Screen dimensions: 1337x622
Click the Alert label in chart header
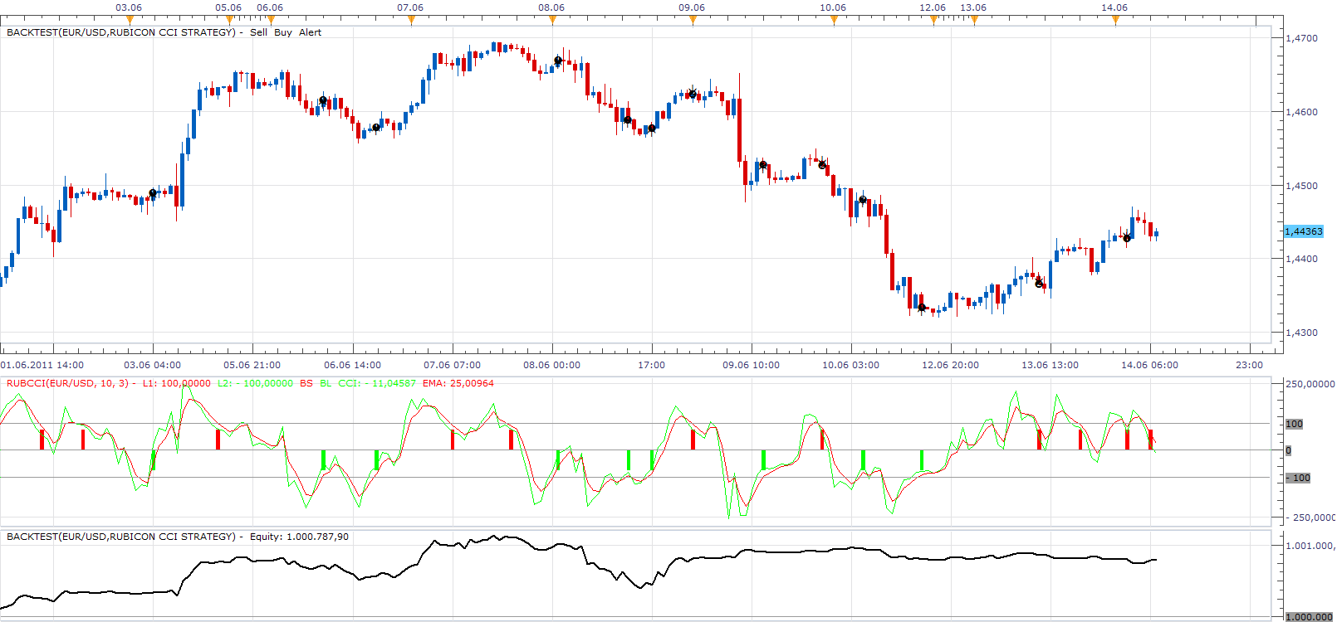click(x=310, y=32)
